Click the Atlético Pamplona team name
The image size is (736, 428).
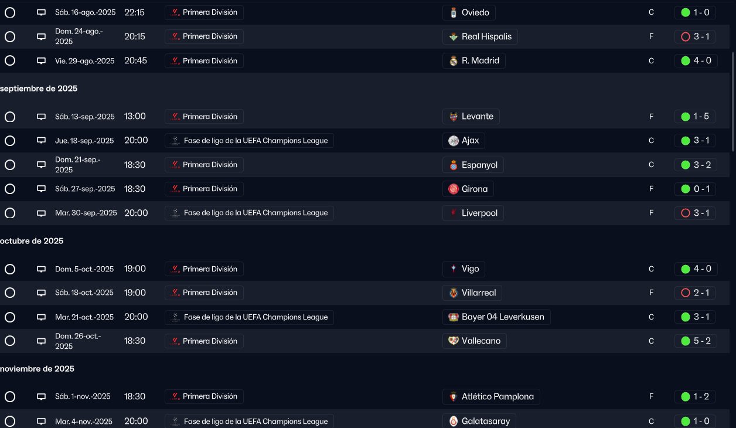pos(498,397)
